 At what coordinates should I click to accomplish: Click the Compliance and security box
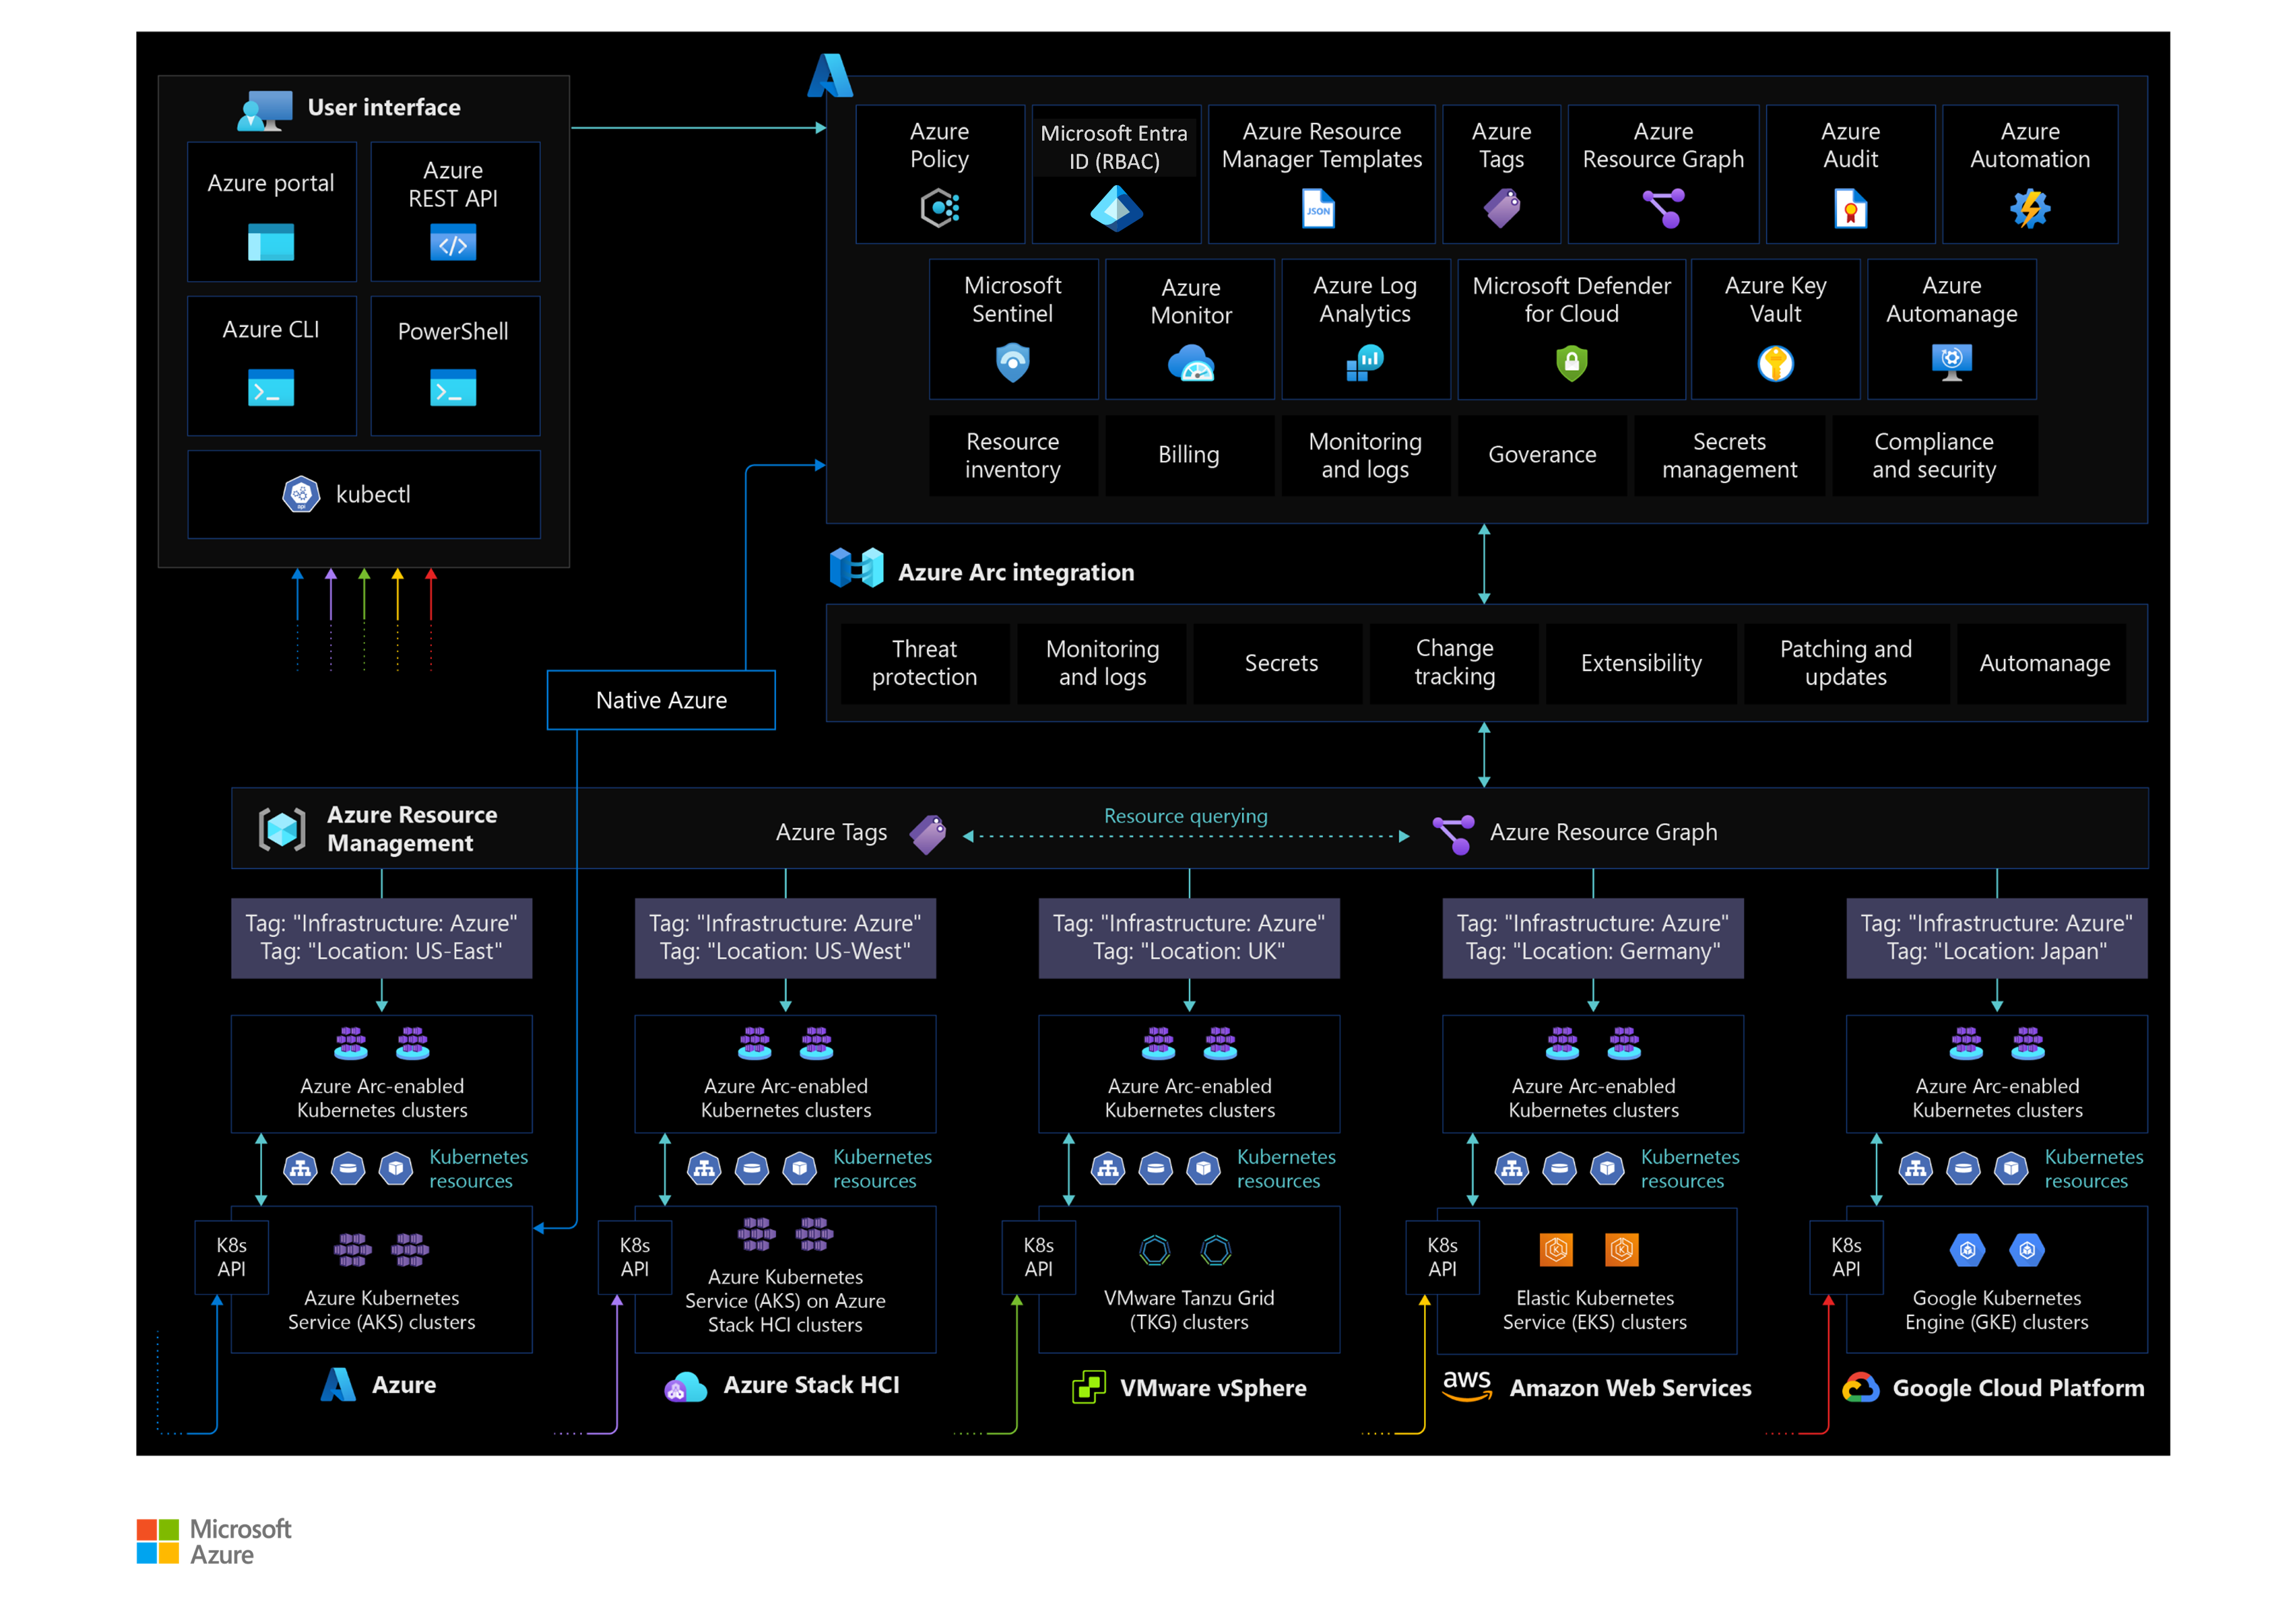coord(1934,456)
